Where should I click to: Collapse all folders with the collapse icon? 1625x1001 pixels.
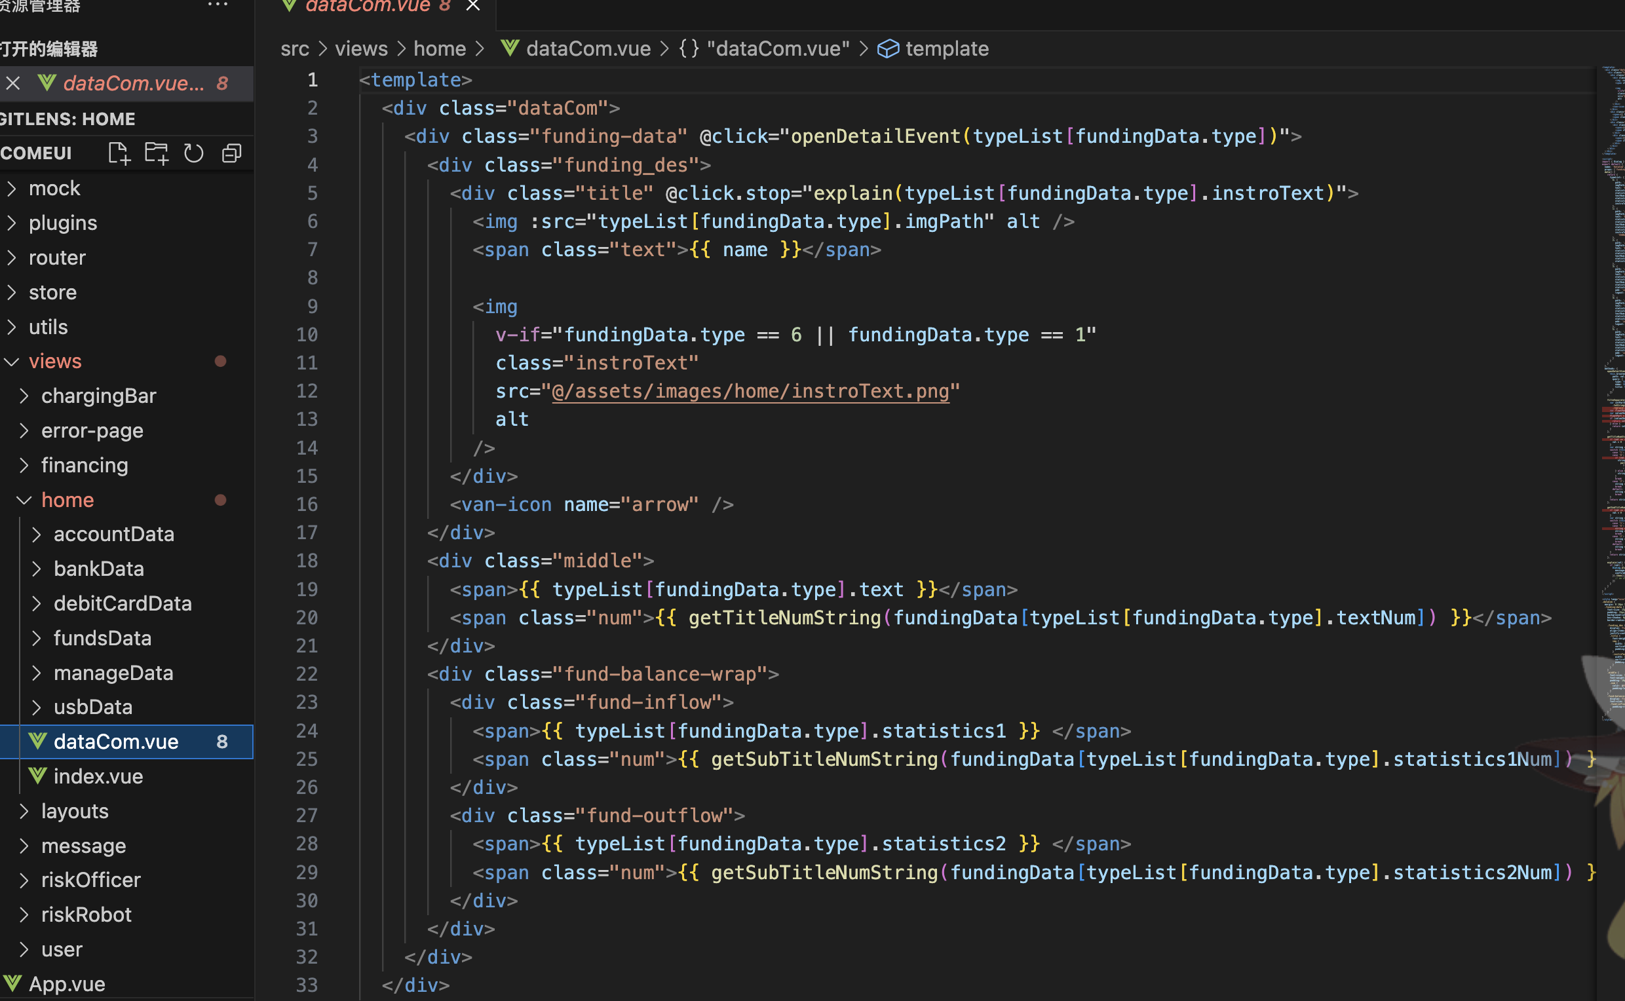[231, 153]
